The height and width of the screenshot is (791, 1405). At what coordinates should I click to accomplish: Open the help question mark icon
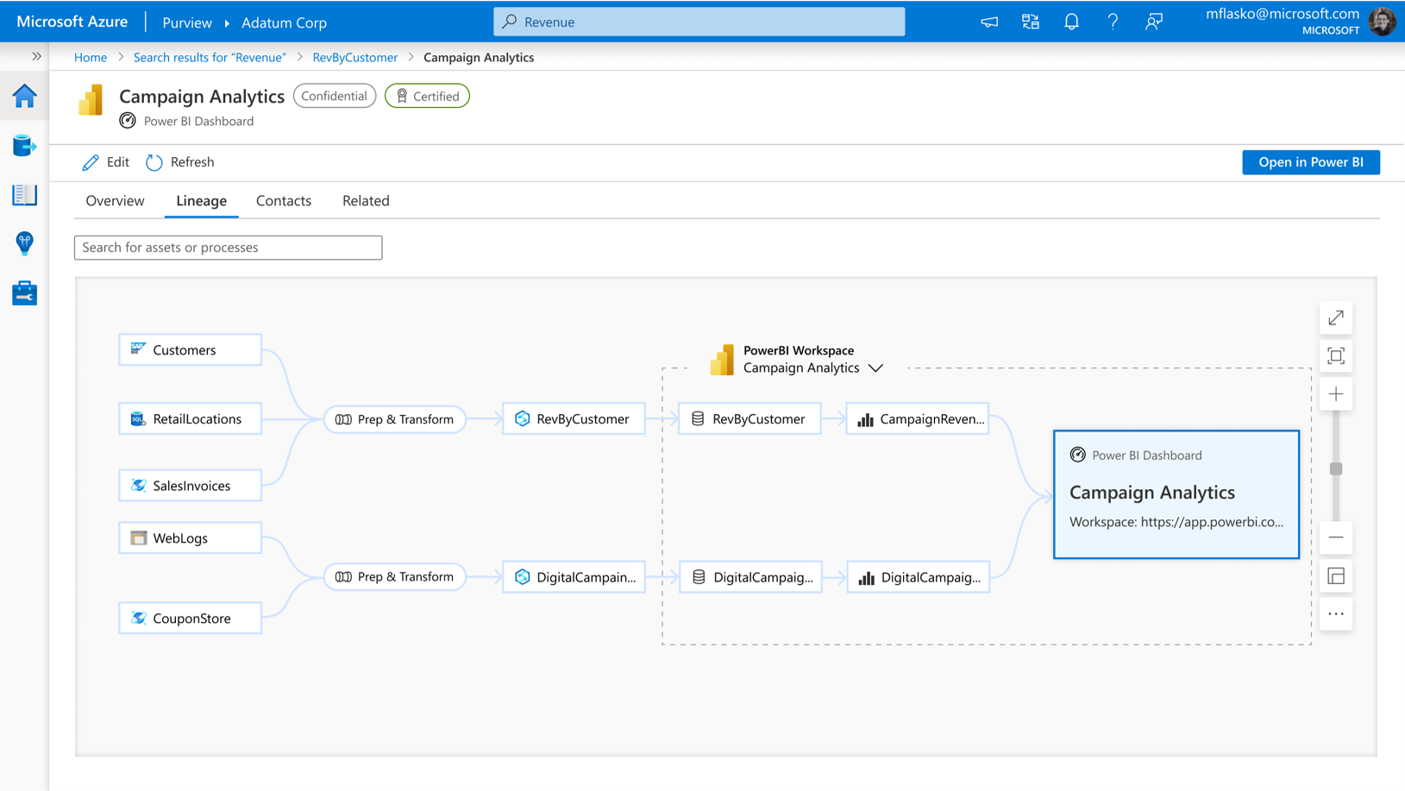[x=1113, y=22]
